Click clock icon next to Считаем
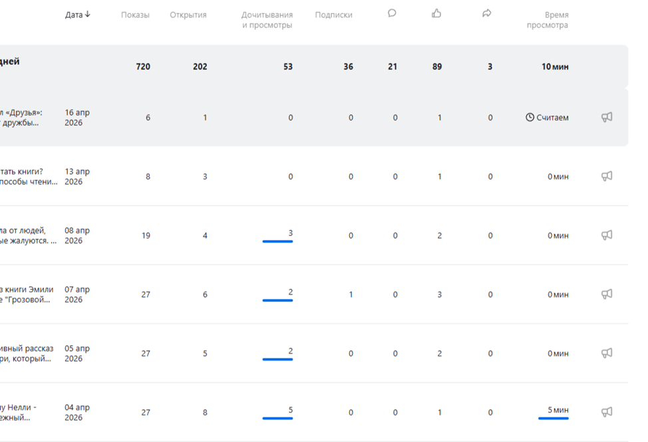Image resolution: width=648 pixels, height=442 pixels. (x=530, y=118)
